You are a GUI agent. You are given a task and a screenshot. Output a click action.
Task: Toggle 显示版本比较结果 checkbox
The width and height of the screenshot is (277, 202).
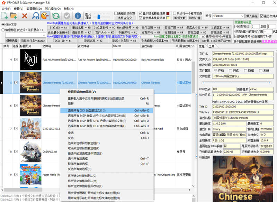141,18
